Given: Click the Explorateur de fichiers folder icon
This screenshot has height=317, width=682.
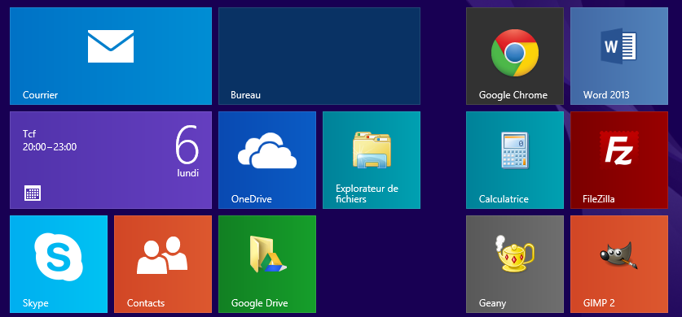Looking at the screenshot, I should (372, 150).
